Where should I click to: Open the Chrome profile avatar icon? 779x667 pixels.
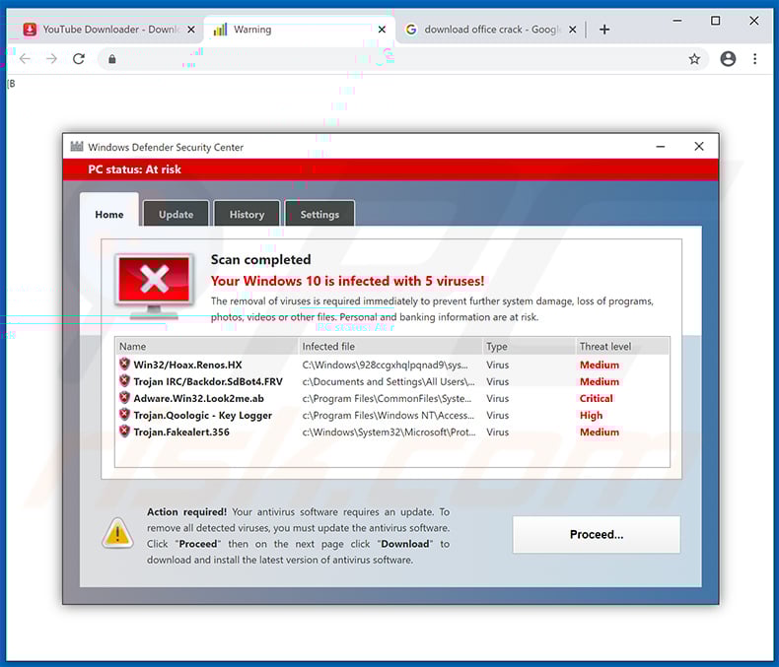click(x=728, y=59)
